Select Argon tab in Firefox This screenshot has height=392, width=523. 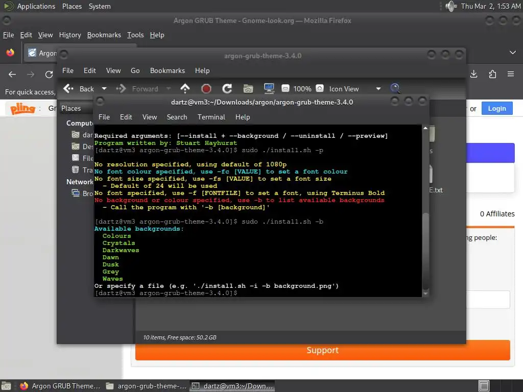[41, 53]
